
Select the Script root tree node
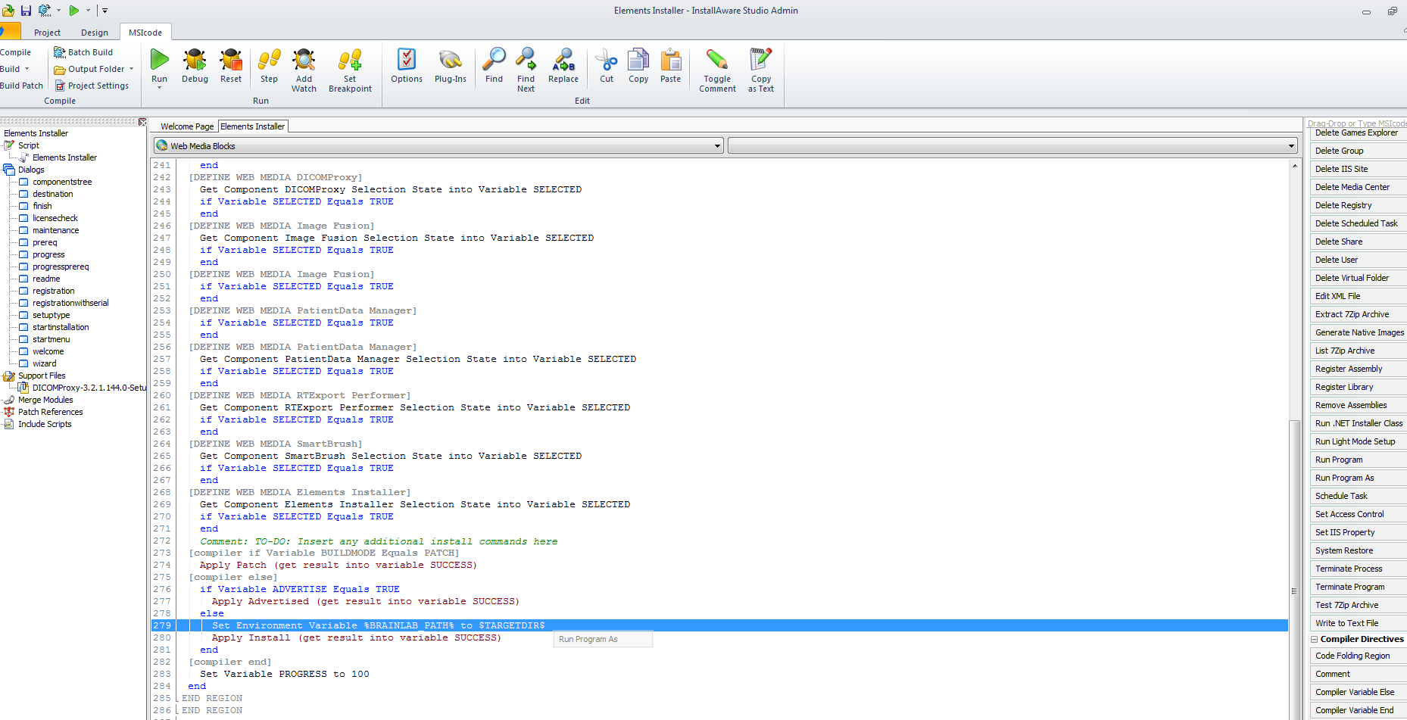(x=29, y=145)
